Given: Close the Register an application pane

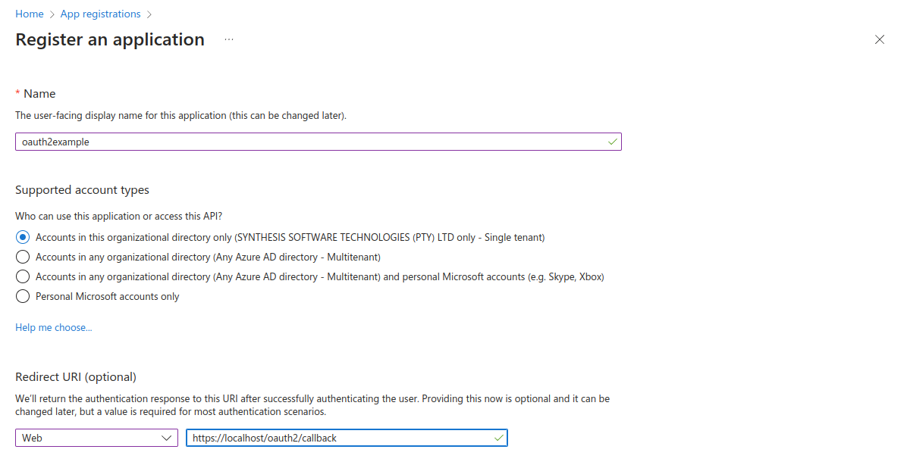Looking at the screenshot, I should [x=880, y=39].
